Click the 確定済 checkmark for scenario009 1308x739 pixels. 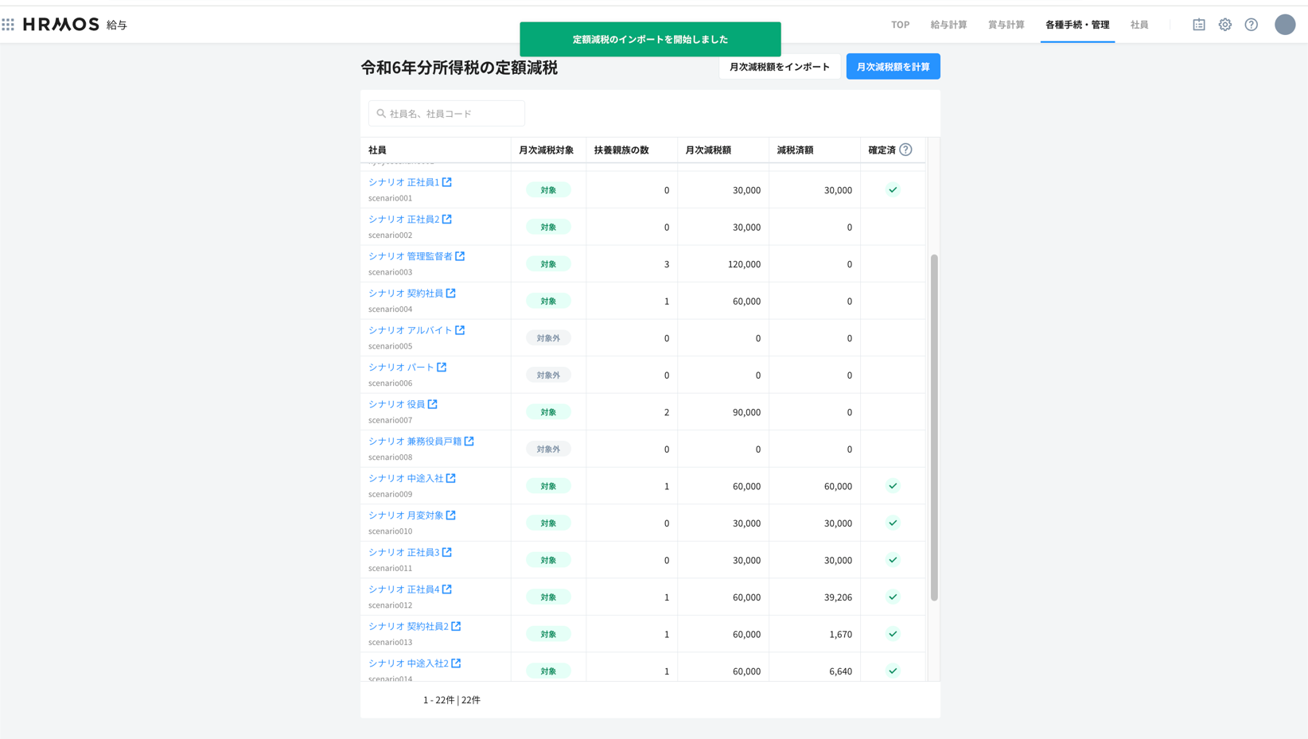pos(893,486)
